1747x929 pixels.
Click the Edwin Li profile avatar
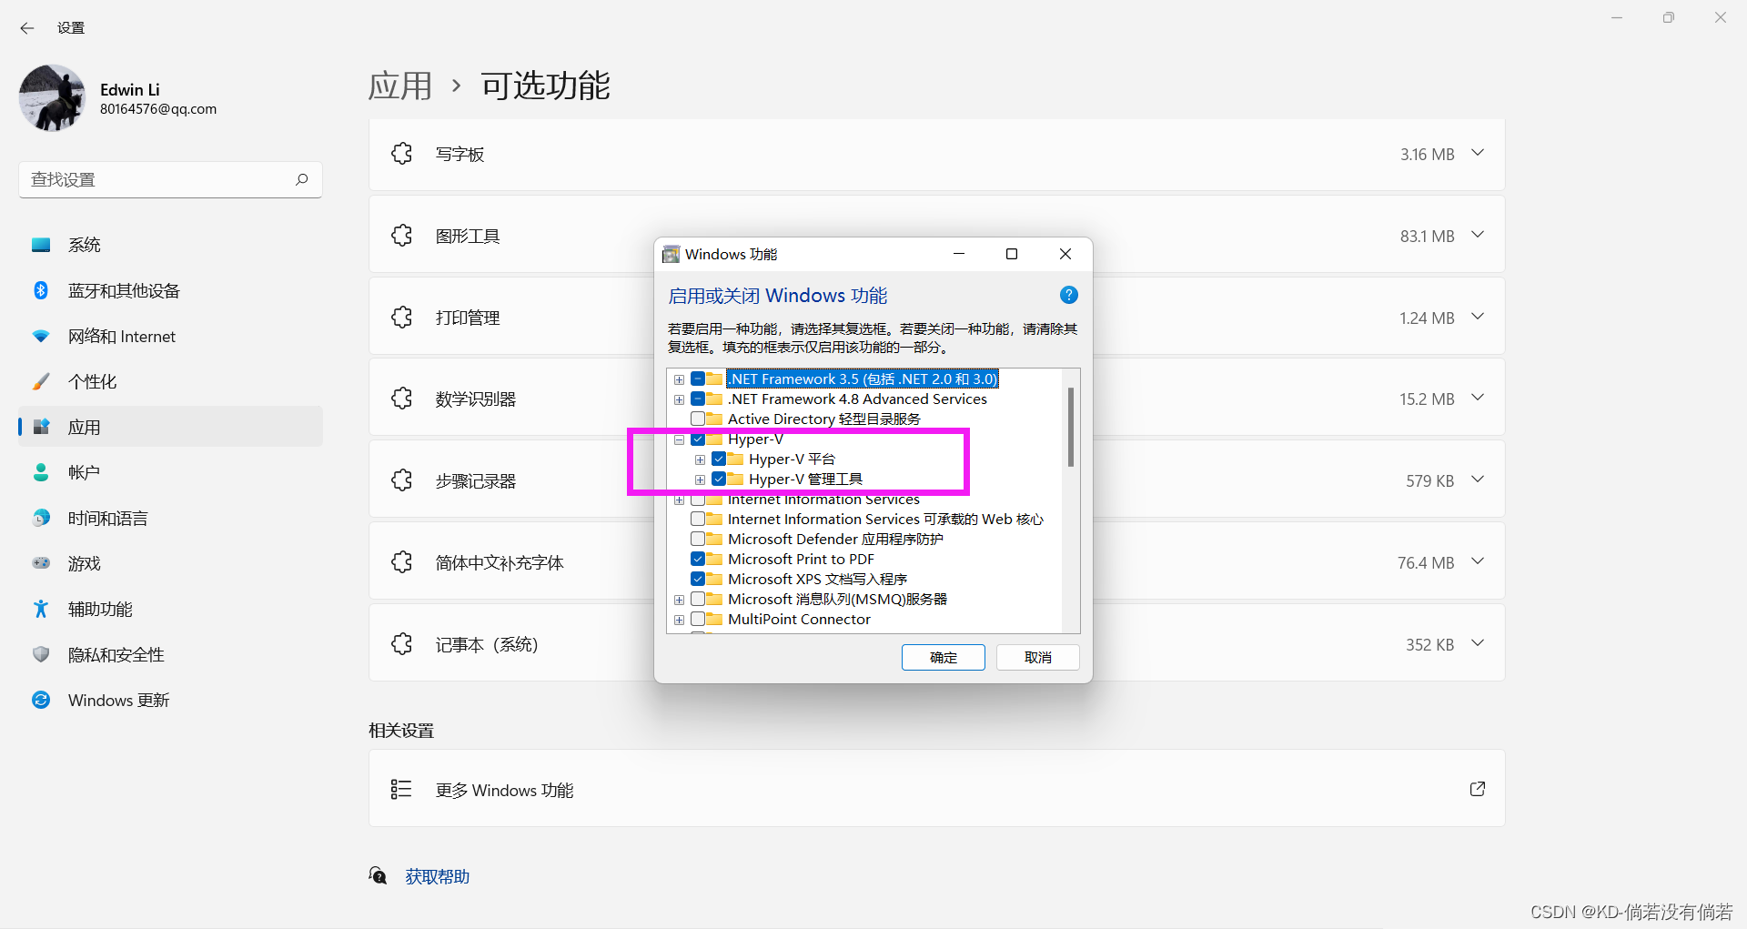[52, 97]
